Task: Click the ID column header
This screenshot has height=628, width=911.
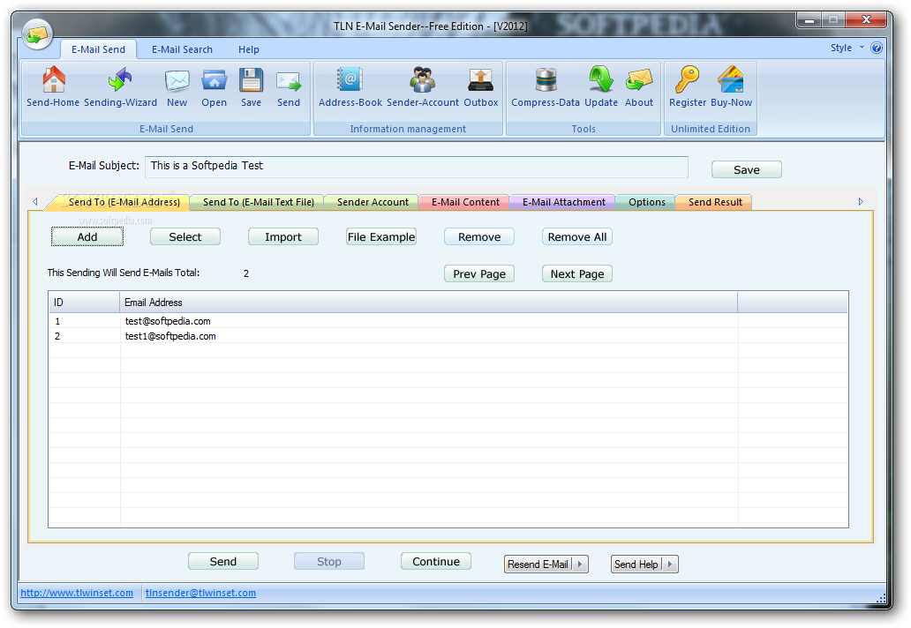Action: (84, 303)
